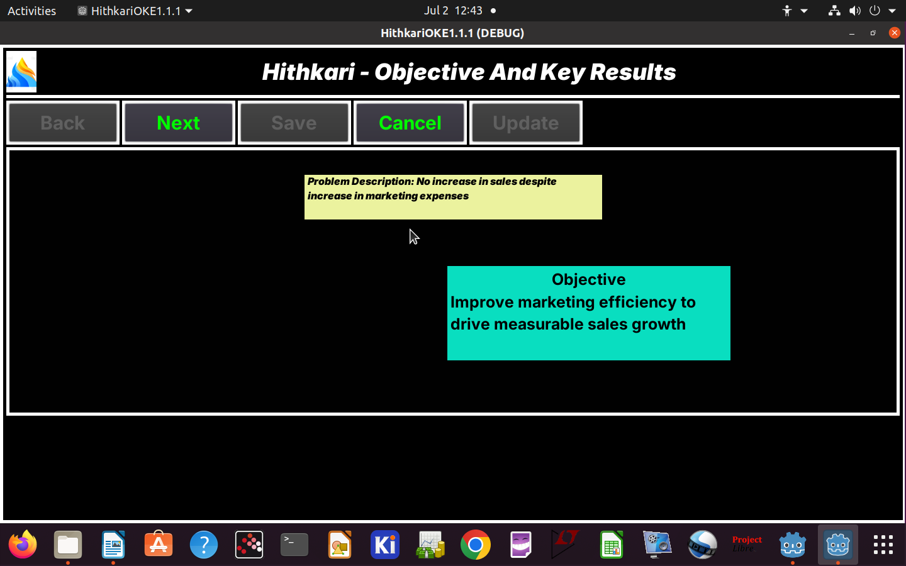Image resolution: width=906 pixels, height=566 pixels.
Task: Select the teal Objective card
Action: coord(588,313)
